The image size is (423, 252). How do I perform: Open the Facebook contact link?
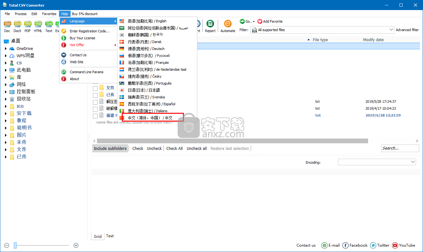[x=355, y=245]
